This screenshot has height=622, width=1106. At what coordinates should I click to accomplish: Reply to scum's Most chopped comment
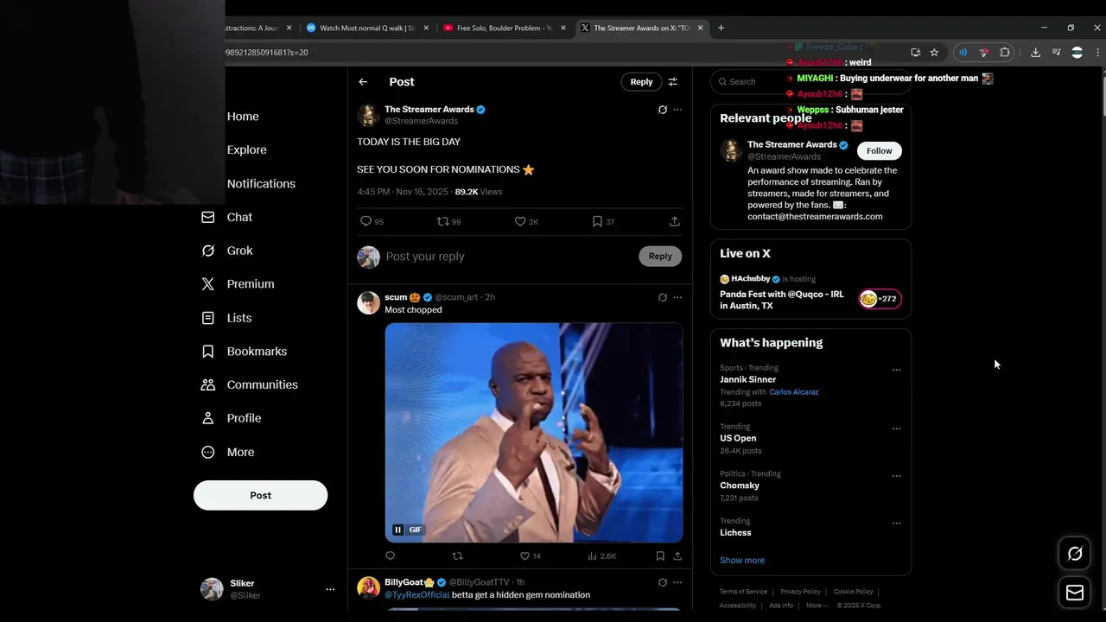pyautogui.click(x=390, y=556)
